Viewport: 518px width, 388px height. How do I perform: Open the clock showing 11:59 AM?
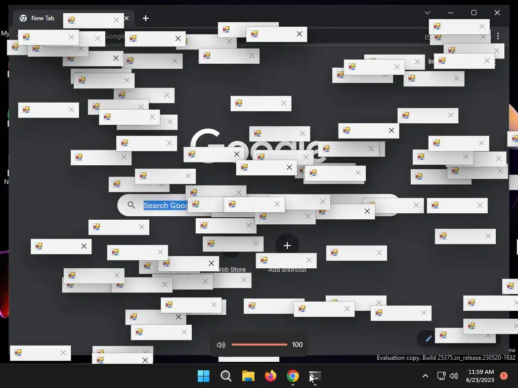pyautogui.click(x=481, y=372)
